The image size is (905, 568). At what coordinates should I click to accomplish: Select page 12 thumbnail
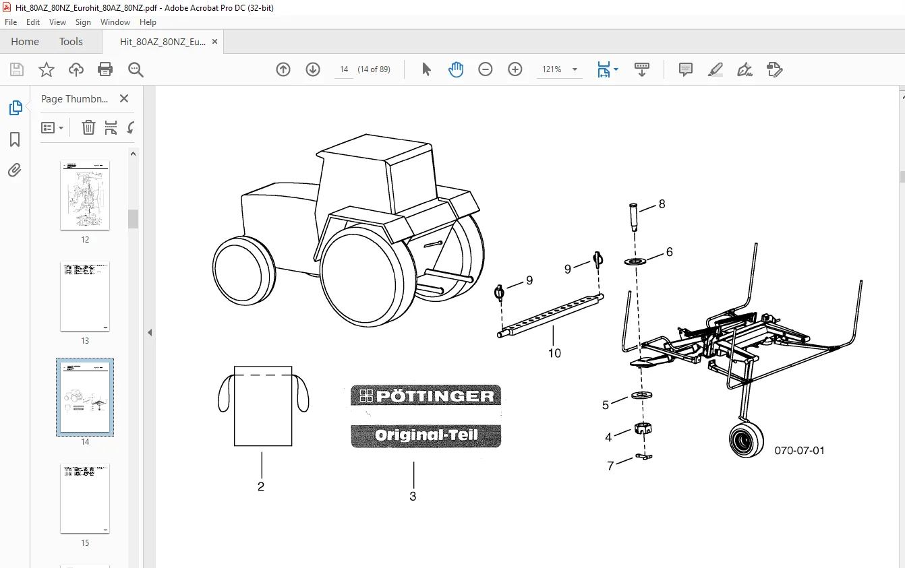pyautogui.click(x=85, y=195)
